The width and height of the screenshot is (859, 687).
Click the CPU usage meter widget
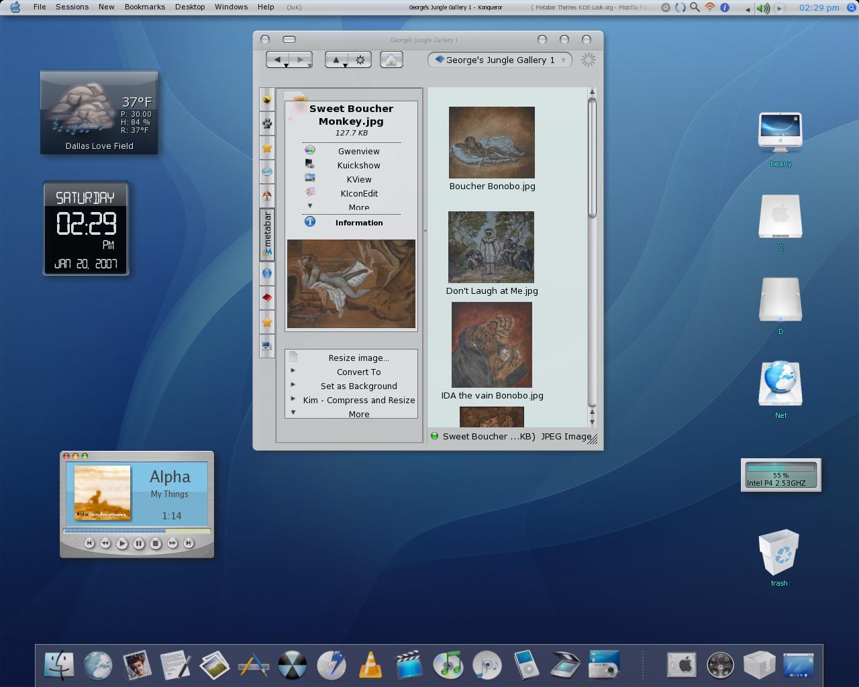point(781,475)
